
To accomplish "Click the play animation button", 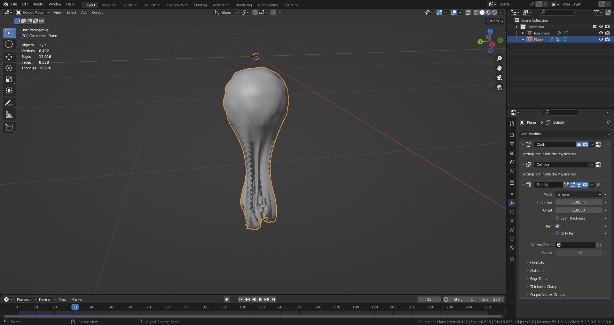I will (x=260, y=299).
